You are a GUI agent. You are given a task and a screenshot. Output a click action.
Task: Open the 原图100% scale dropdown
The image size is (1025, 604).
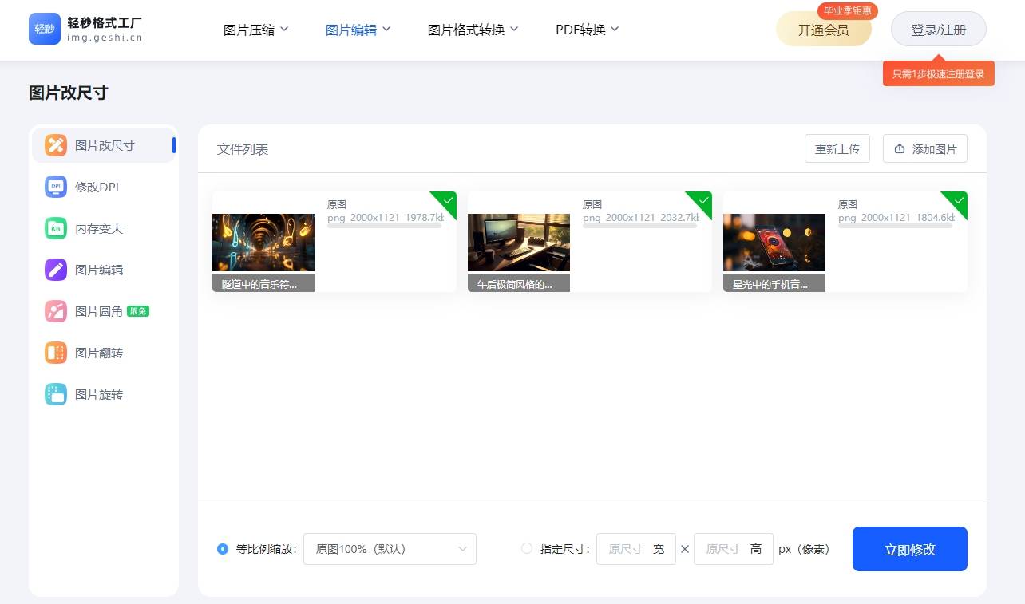(390, 549)
